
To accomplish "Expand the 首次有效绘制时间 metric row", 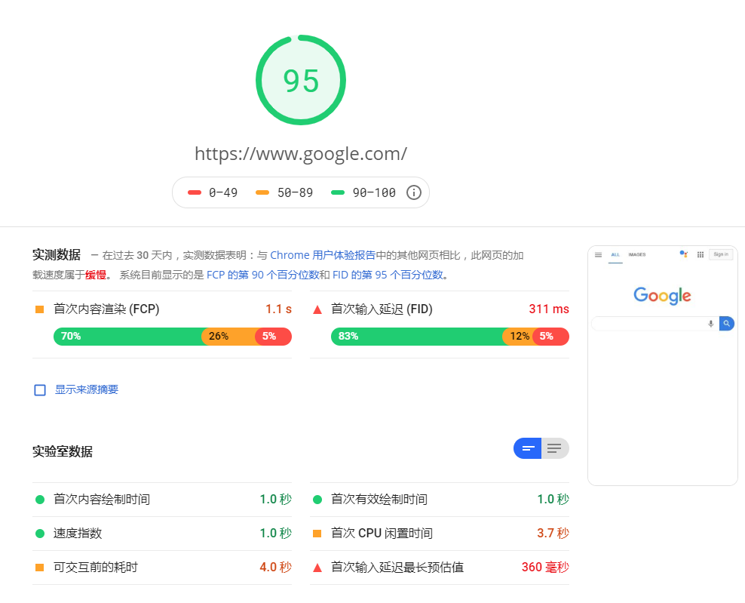I will click(440, 500).
